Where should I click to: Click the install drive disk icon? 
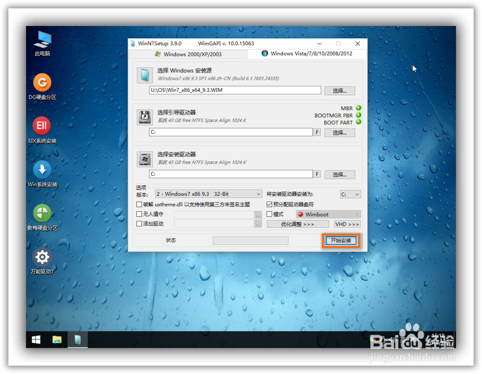pyautogui.click(x=145, y=159)
